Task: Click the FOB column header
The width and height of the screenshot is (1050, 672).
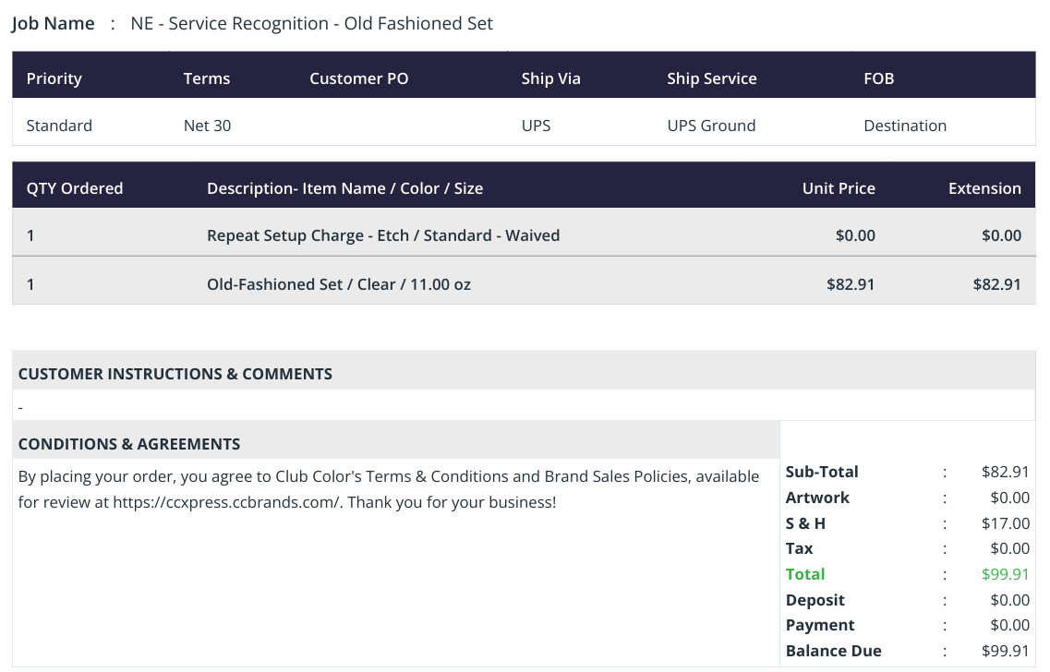Action: [x=878, y=78]
